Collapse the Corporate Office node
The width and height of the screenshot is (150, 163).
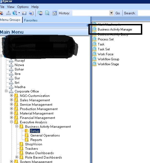pos(6,91)
